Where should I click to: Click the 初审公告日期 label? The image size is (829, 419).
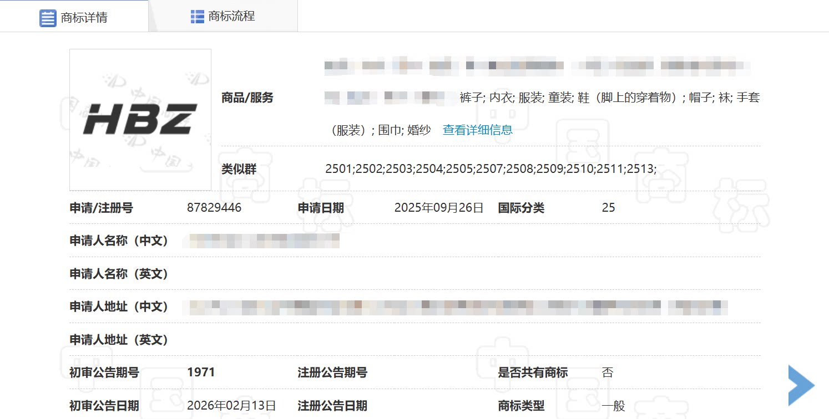104,406
